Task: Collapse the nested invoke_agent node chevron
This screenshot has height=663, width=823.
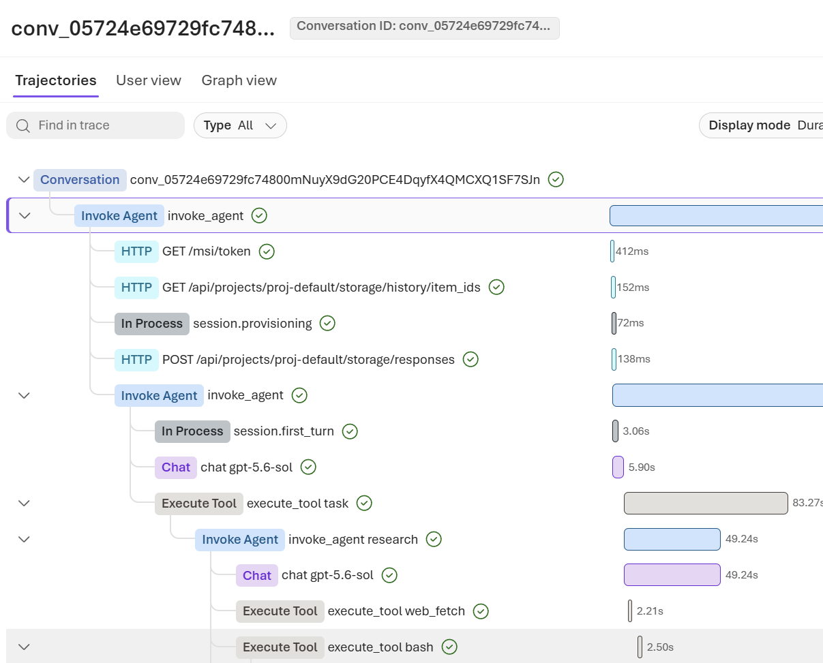Action: (x=25, y=395)
